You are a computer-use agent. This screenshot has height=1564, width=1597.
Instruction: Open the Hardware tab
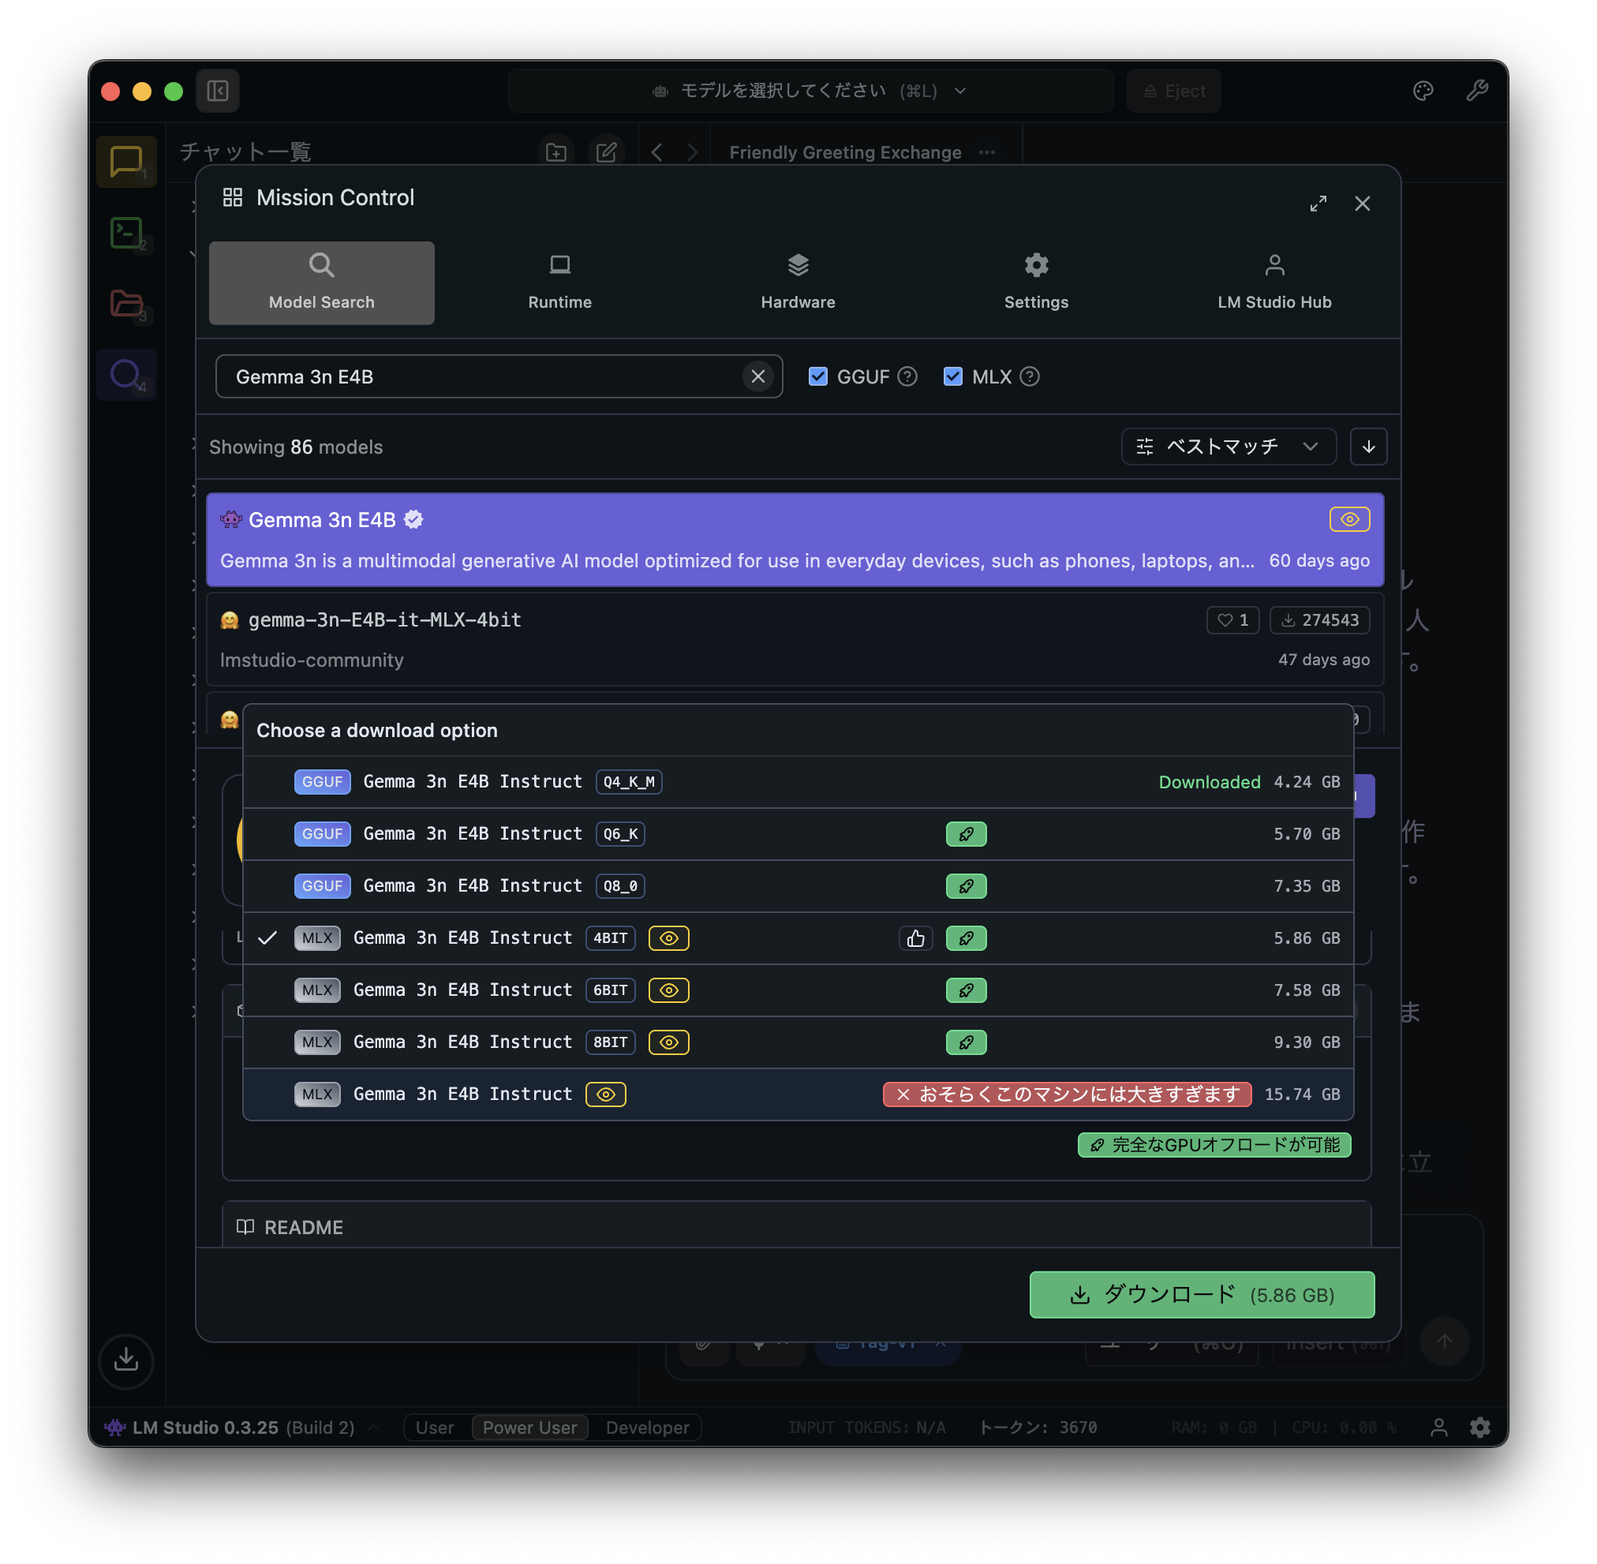point(798,282)
